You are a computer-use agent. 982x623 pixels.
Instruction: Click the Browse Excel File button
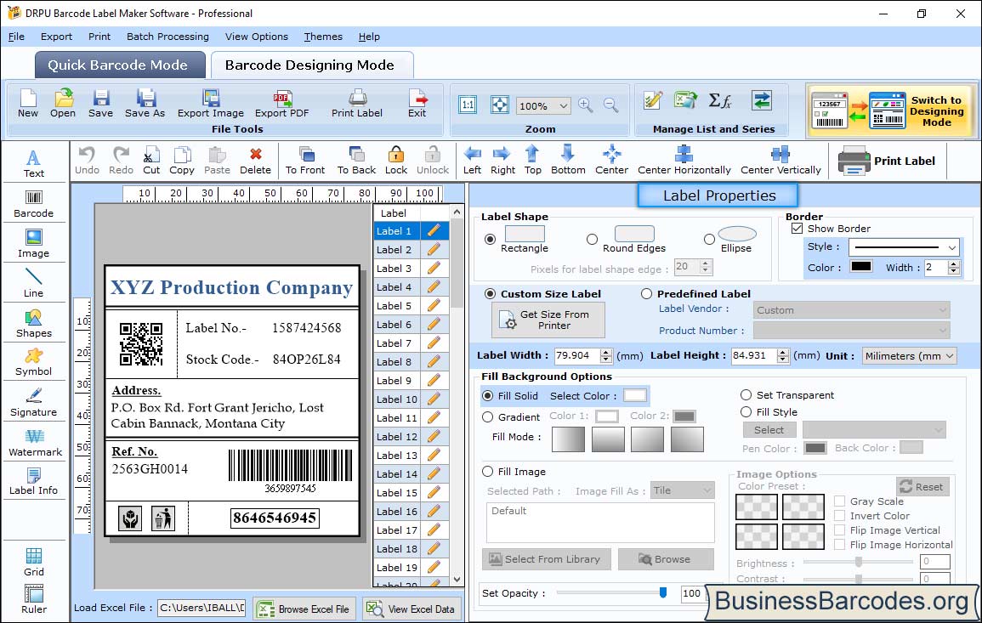tap(304, 609)
